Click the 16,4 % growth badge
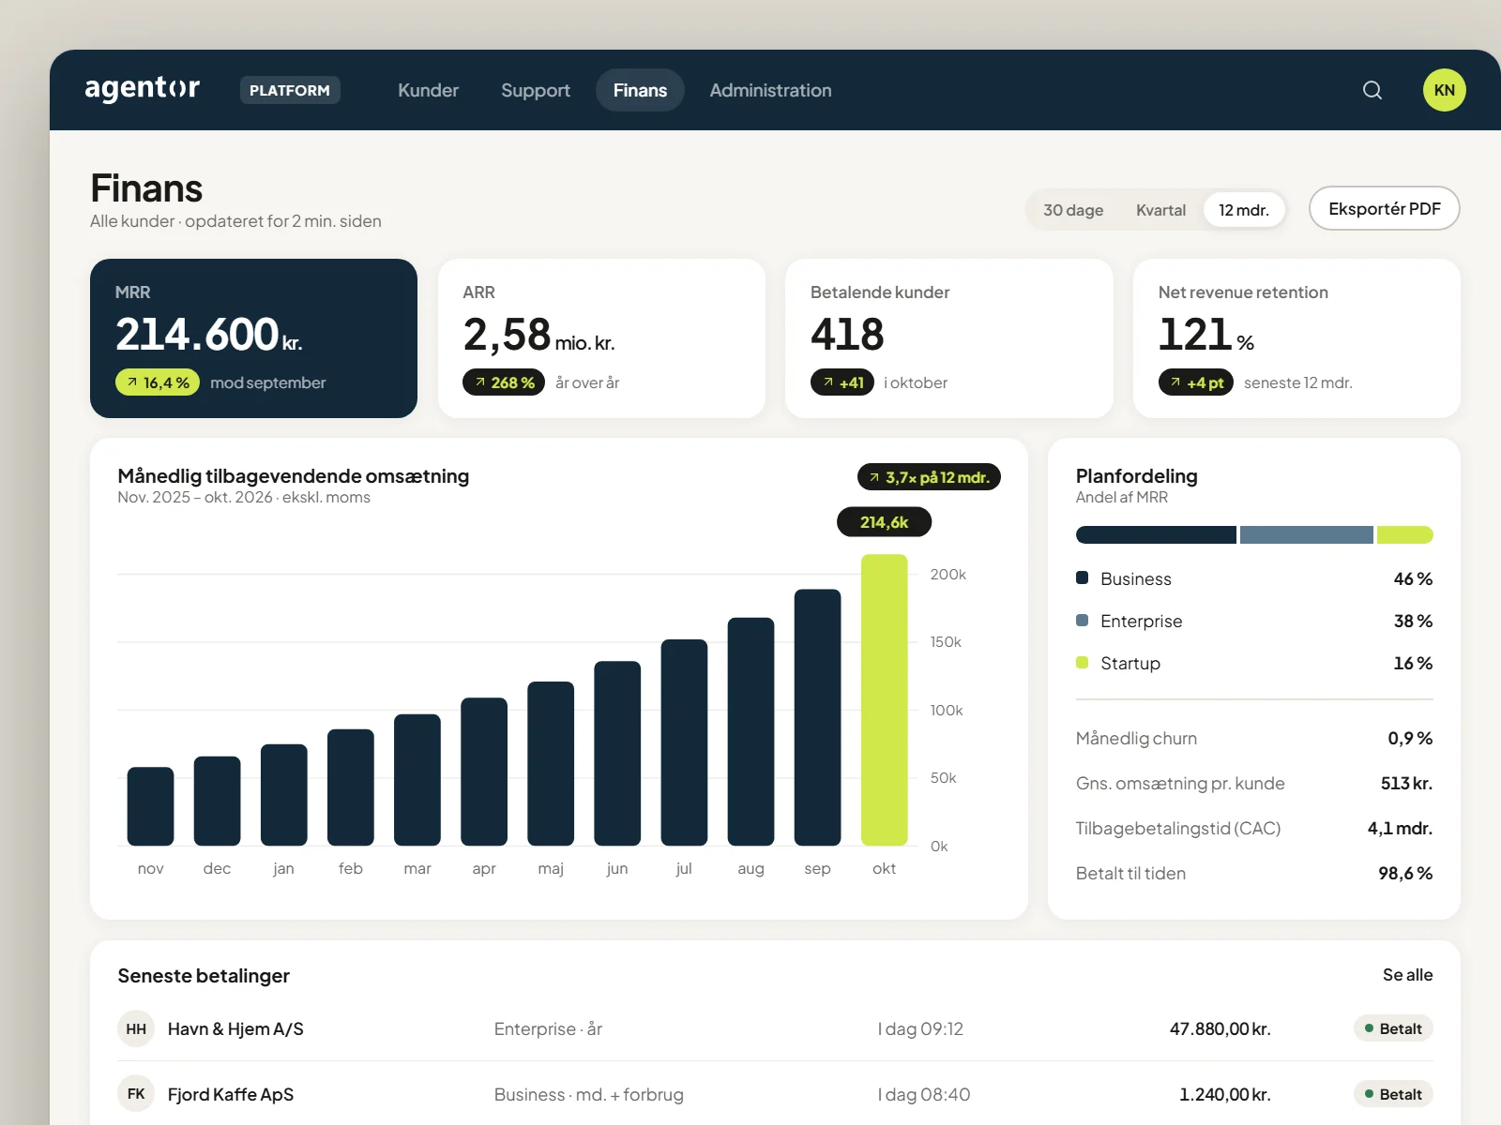 [x=158, y=382]
